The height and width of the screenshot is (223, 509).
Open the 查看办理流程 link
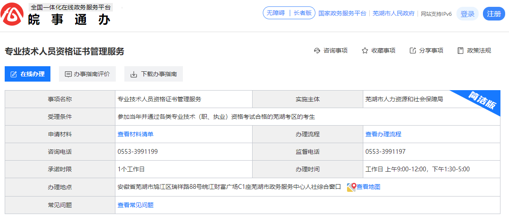(383, 134)
